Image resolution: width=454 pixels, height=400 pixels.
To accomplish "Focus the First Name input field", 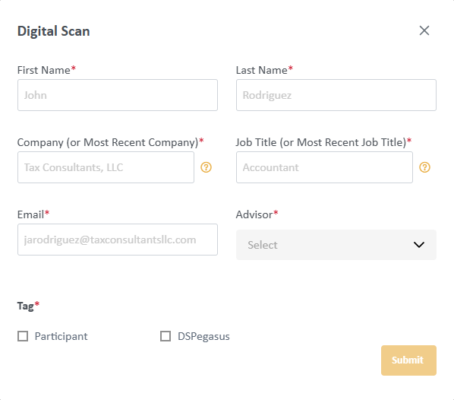I will coord(118,95).
